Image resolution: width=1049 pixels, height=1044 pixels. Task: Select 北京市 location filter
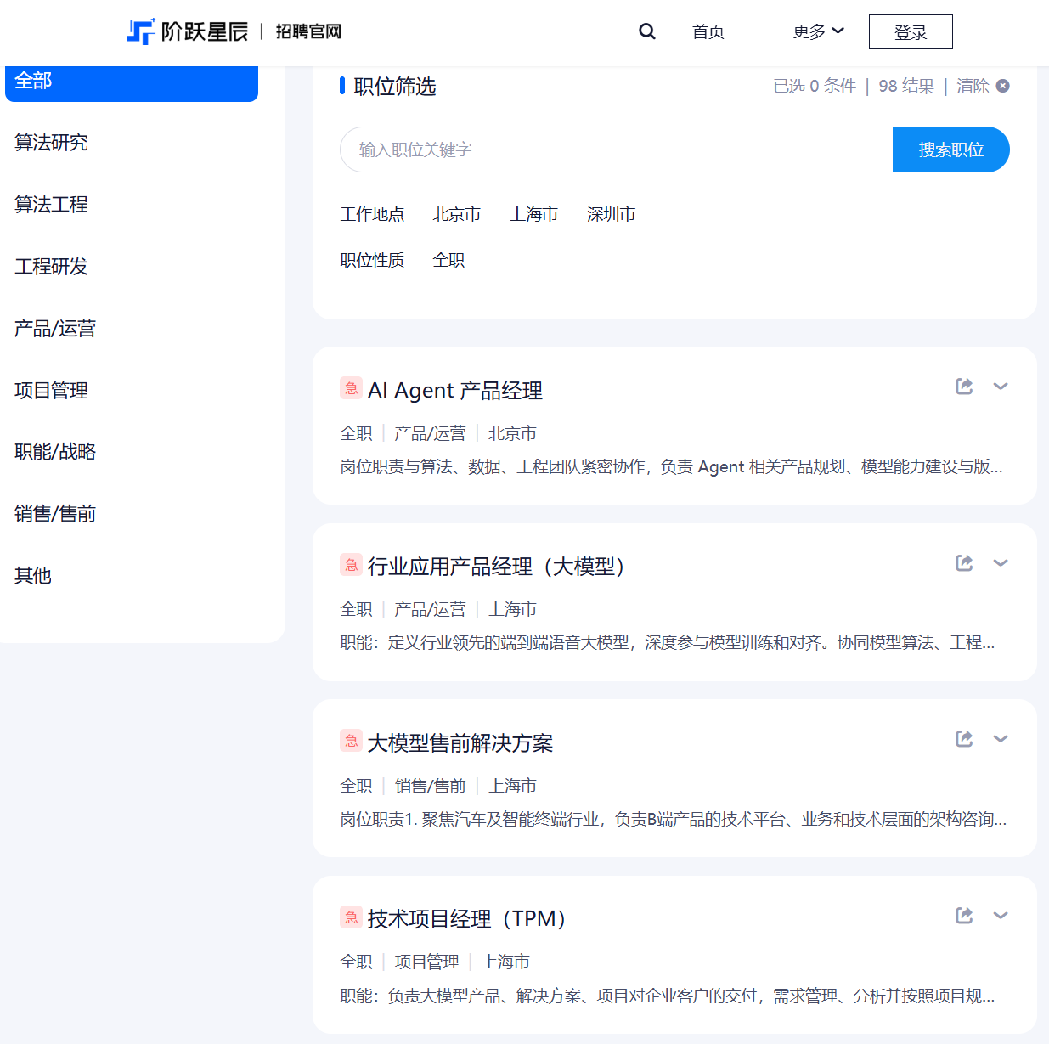pyautogui.click(x=457, y=214)
